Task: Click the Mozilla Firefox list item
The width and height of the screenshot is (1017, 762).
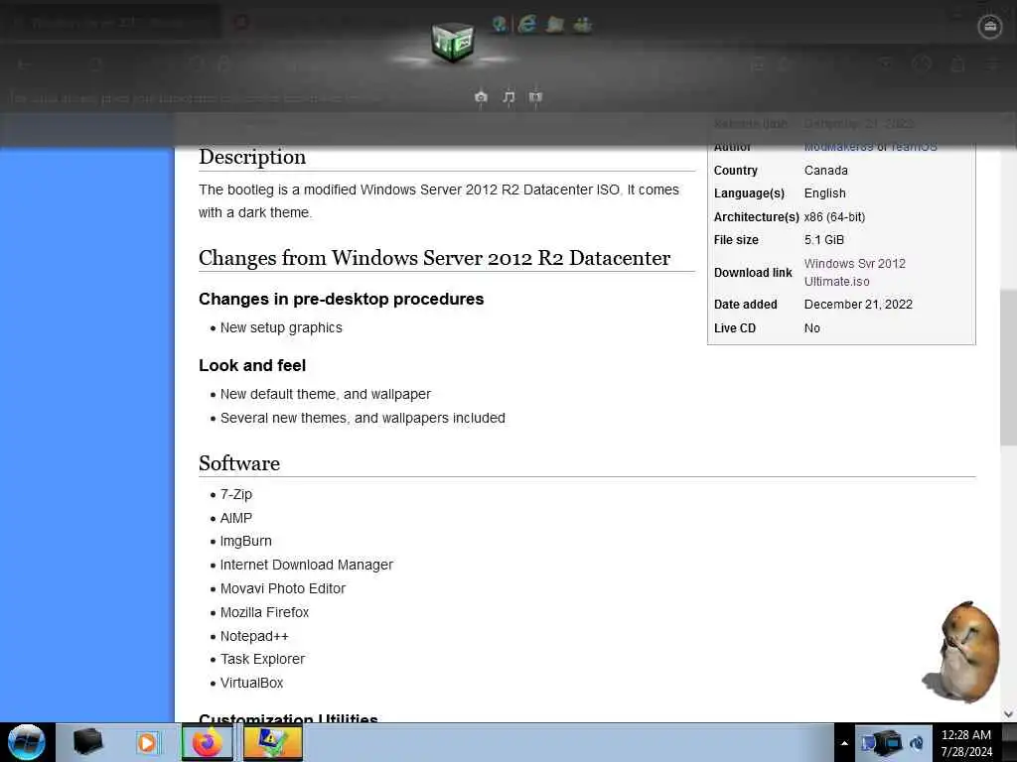Action: pyautogui.click(x=264, y=612)
